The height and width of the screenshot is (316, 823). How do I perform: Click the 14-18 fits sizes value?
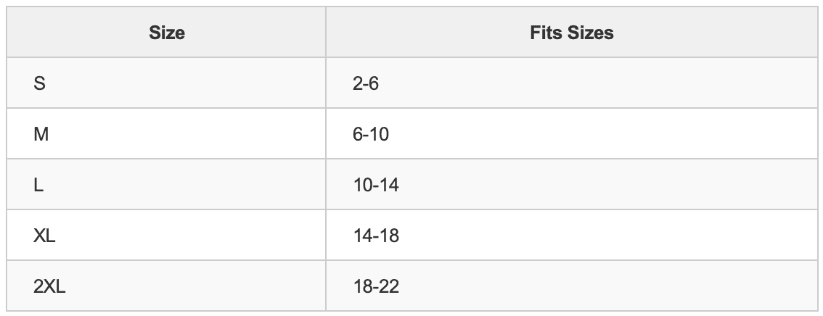tap(376, 236)
